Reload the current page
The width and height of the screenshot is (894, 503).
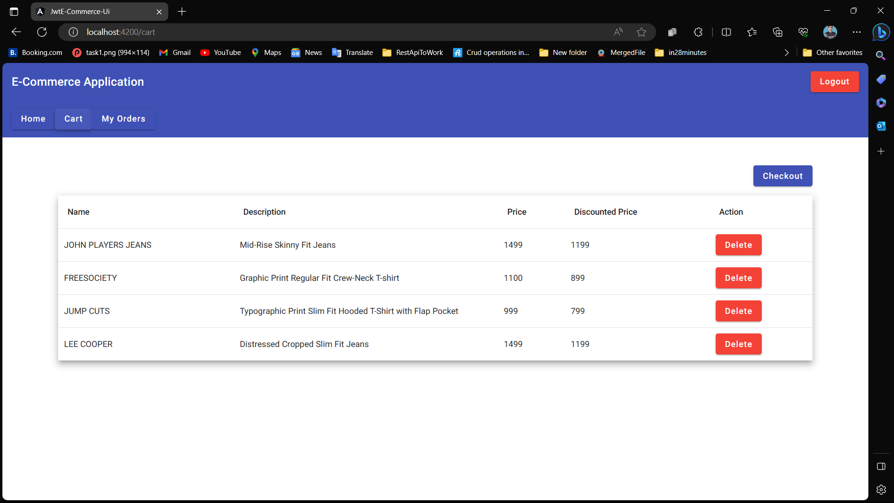[x=41, y=32]
